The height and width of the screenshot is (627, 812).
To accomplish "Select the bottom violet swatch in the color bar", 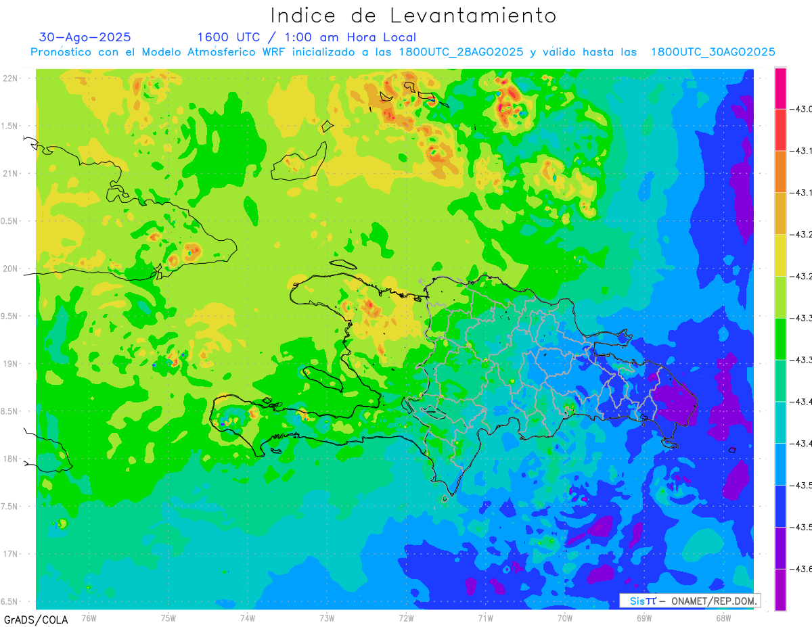I will click(780, 589).
